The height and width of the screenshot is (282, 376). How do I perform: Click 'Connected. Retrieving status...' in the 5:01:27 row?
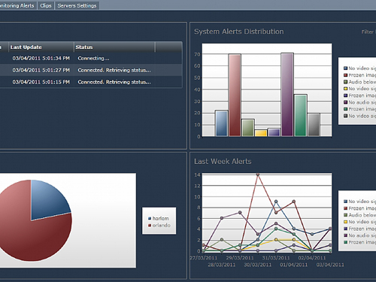[x=114, y=70]
